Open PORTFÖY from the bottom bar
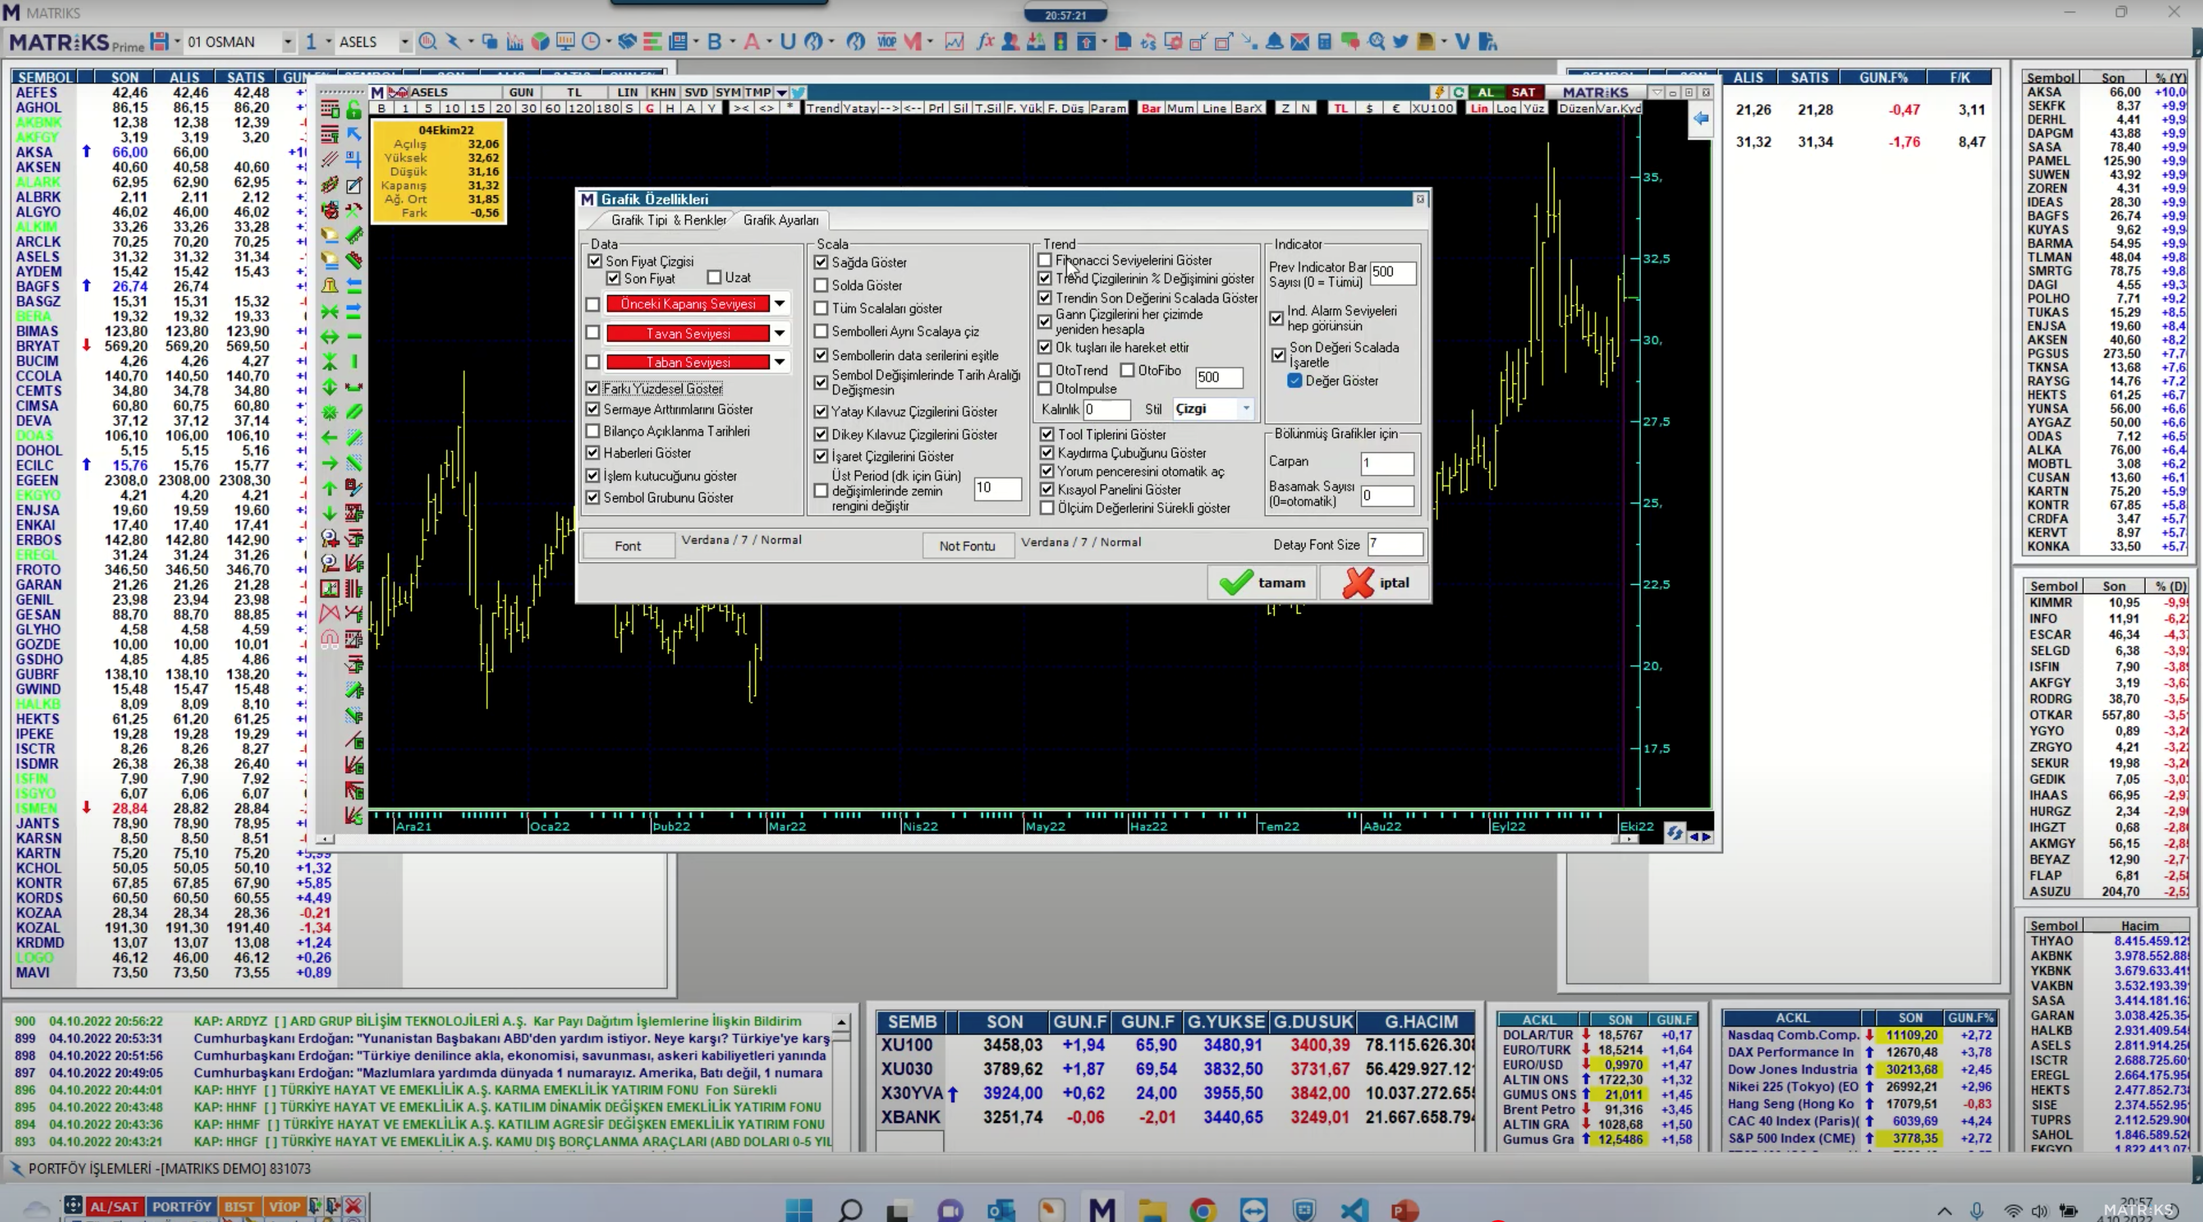This screenshot has height=1222, width=2203. point(182,1207)
